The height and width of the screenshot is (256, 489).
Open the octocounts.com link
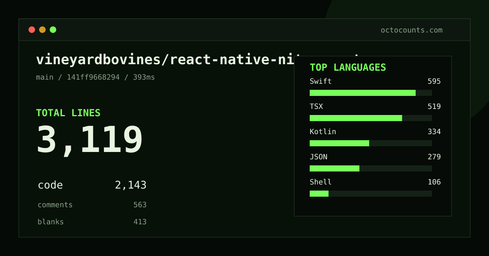tap(412, 30)
